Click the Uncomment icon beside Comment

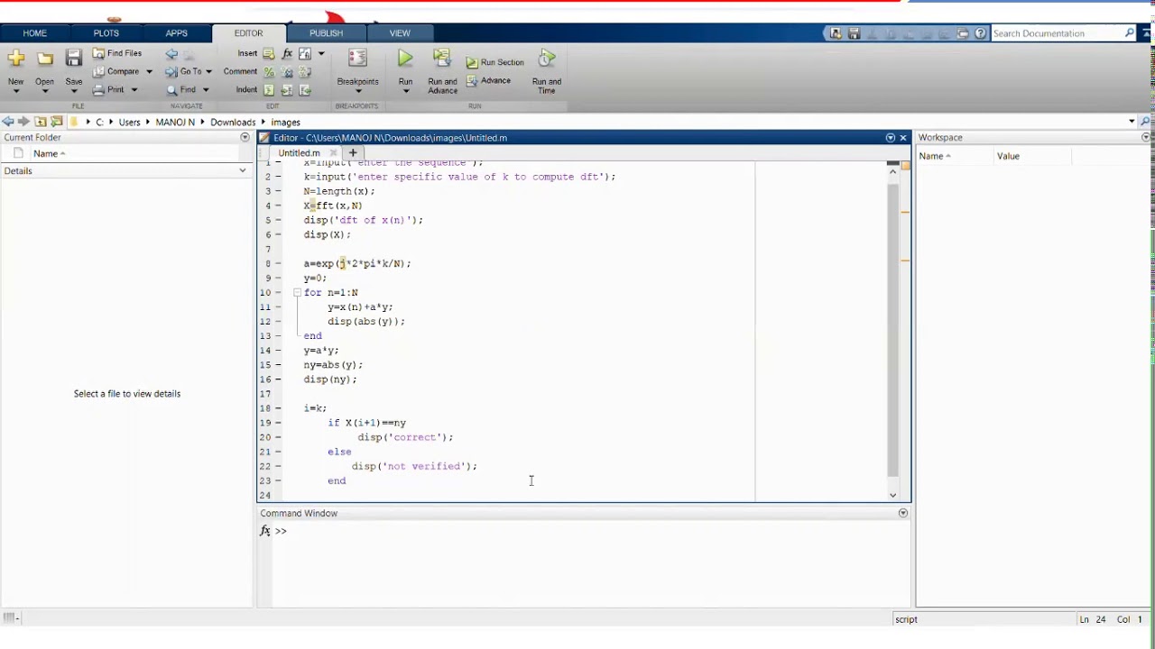pos(287,71)
